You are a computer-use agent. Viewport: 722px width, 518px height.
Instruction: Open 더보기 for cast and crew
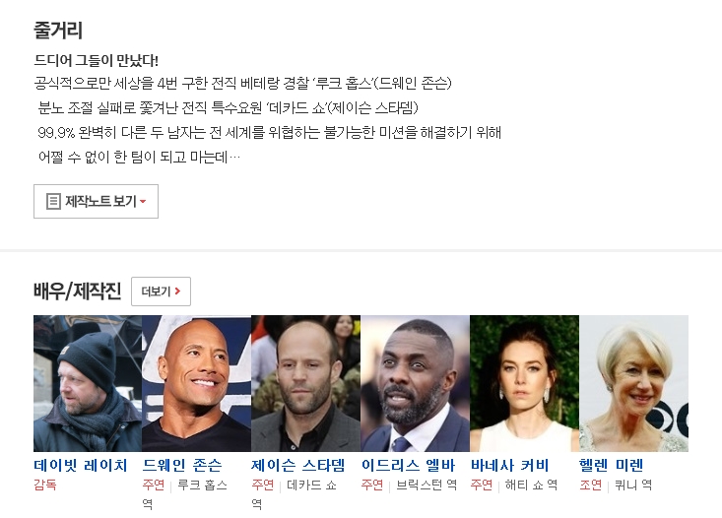click(161, 291)
